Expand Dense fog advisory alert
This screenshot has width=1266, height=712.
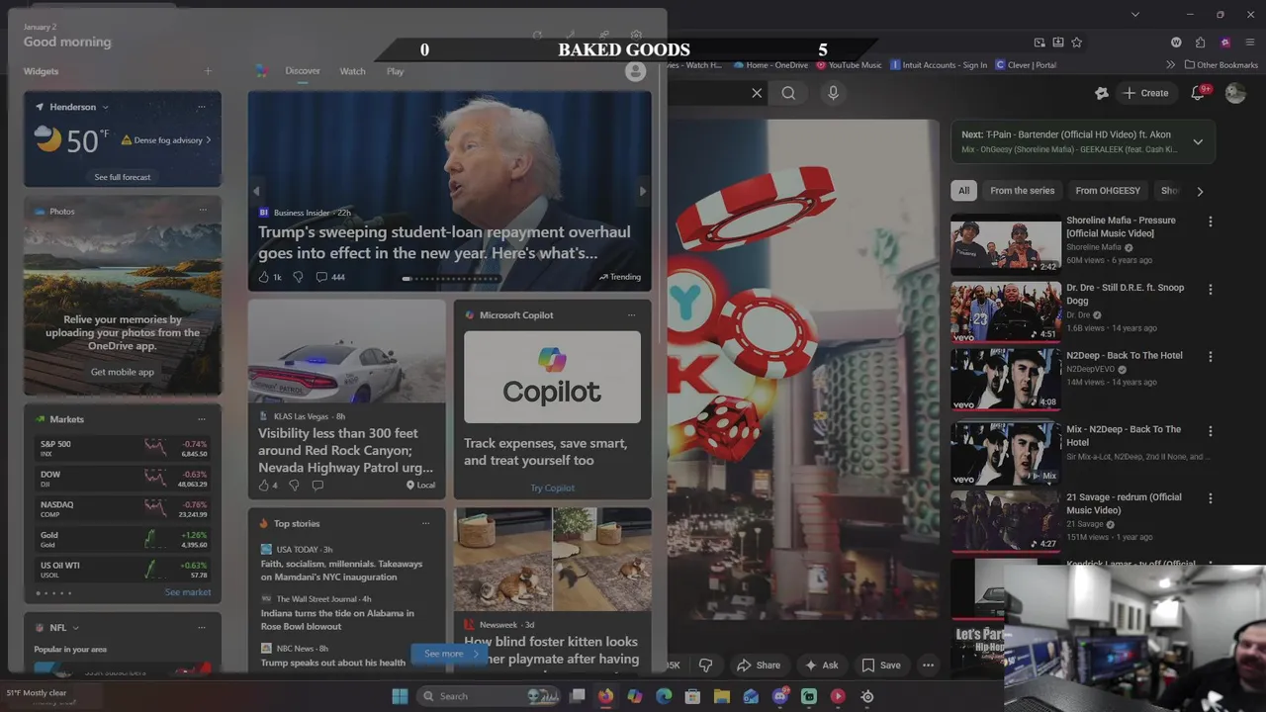[x=166, y=140]
